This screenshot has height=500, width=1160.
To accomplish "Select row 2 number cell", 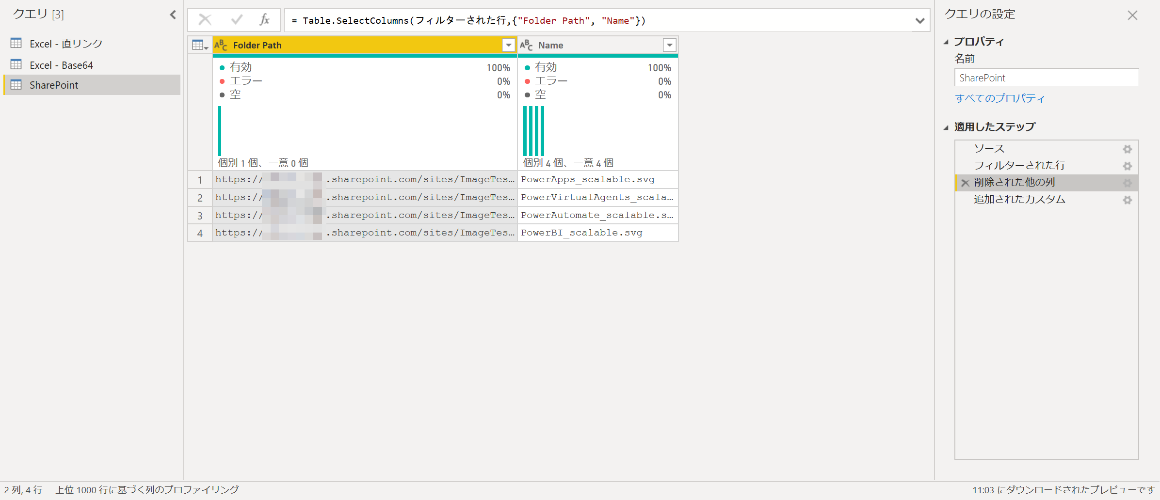I will [200, 198].
